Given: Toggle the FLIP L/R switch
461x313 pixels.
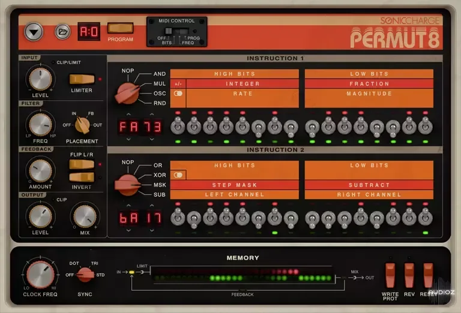Looking at the screenshot, I should point(82,164).
